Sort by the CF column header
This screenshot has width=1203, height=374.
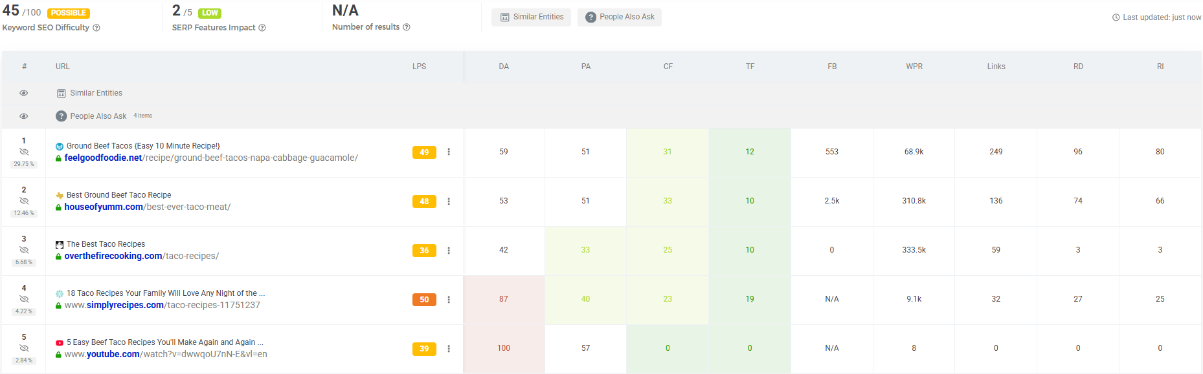click(x=668, y=67)
